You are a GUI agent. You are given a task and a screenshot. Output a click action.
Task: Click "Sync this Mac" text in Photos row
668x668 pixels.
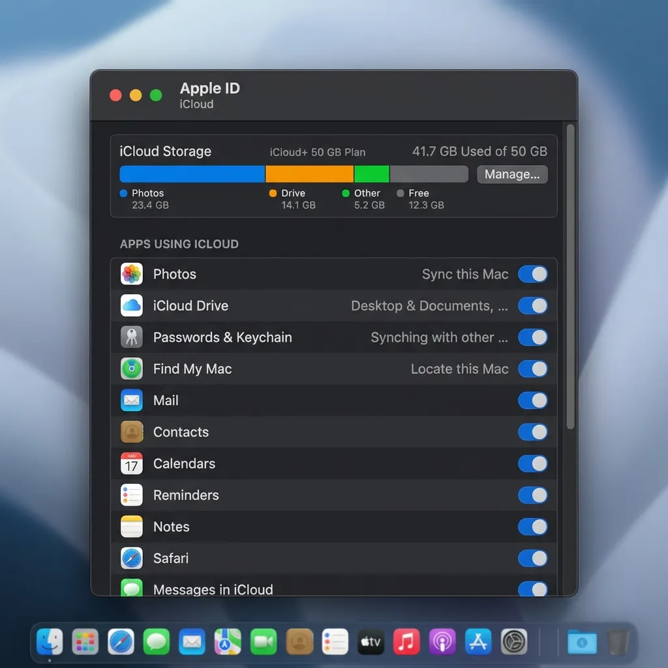(464, 274)
